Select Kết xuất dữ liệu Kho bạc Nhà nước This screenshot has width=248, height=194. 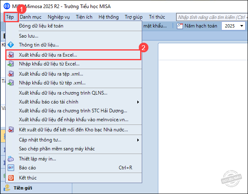click(x=74, y=130)
